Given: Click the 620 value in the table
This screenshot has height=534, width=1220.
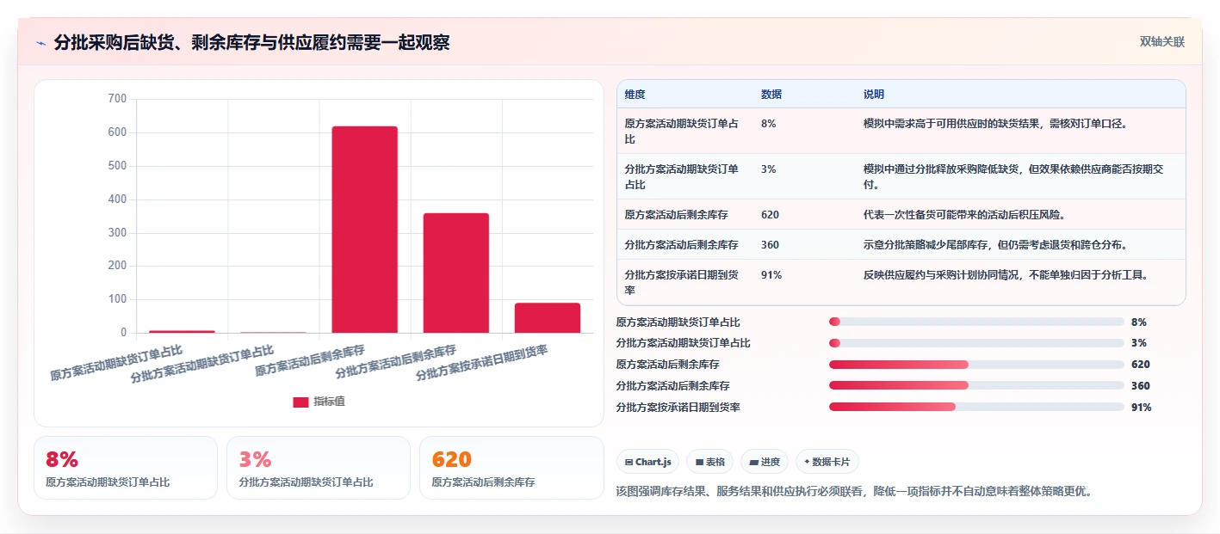Looking at the screenshot, I should (771, 215).
